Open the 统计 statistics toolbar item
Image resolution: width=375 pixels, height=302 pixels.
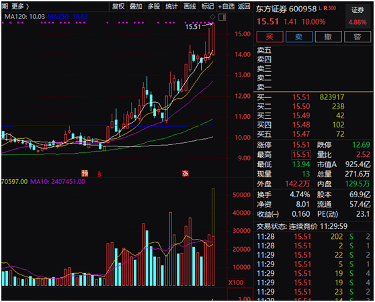pos(171,7)
